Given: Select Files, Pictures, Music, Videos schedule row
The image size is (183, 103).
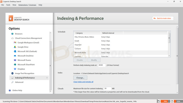Looking at the screenshot, I should [121, 37].
